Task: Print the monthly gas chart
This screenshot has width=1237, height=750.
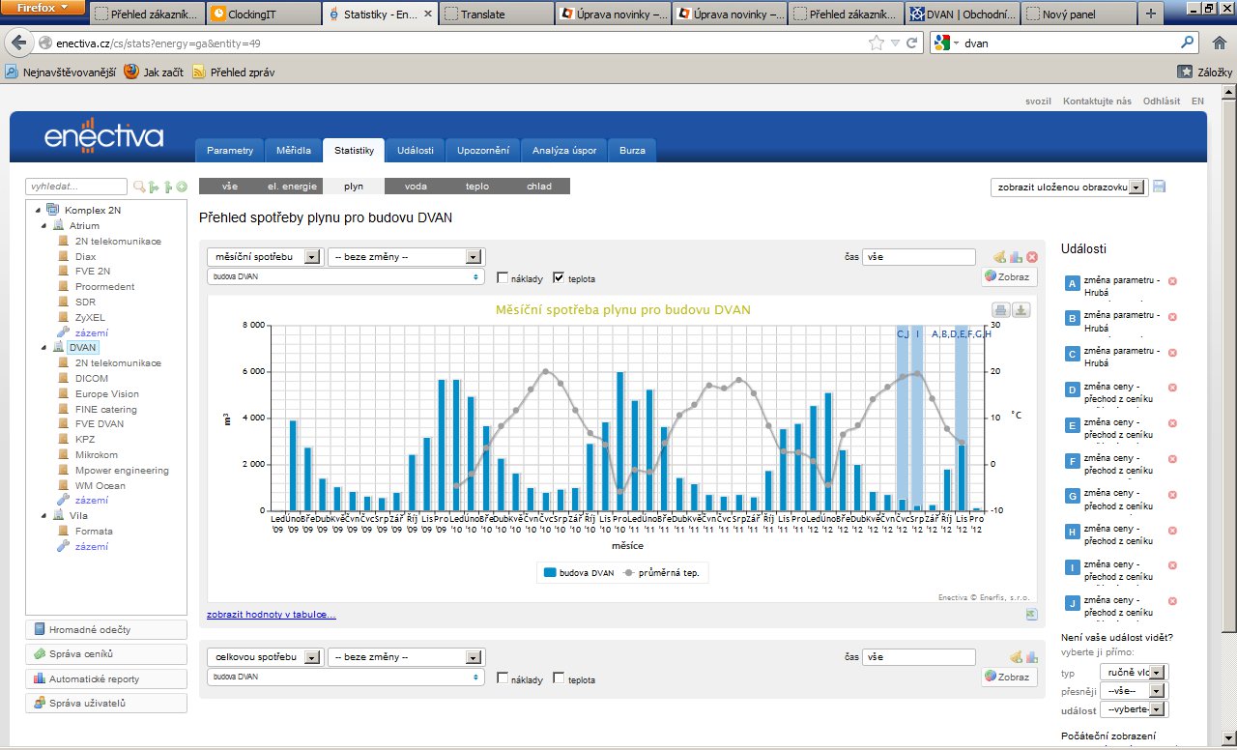Action: [1002, 309]
